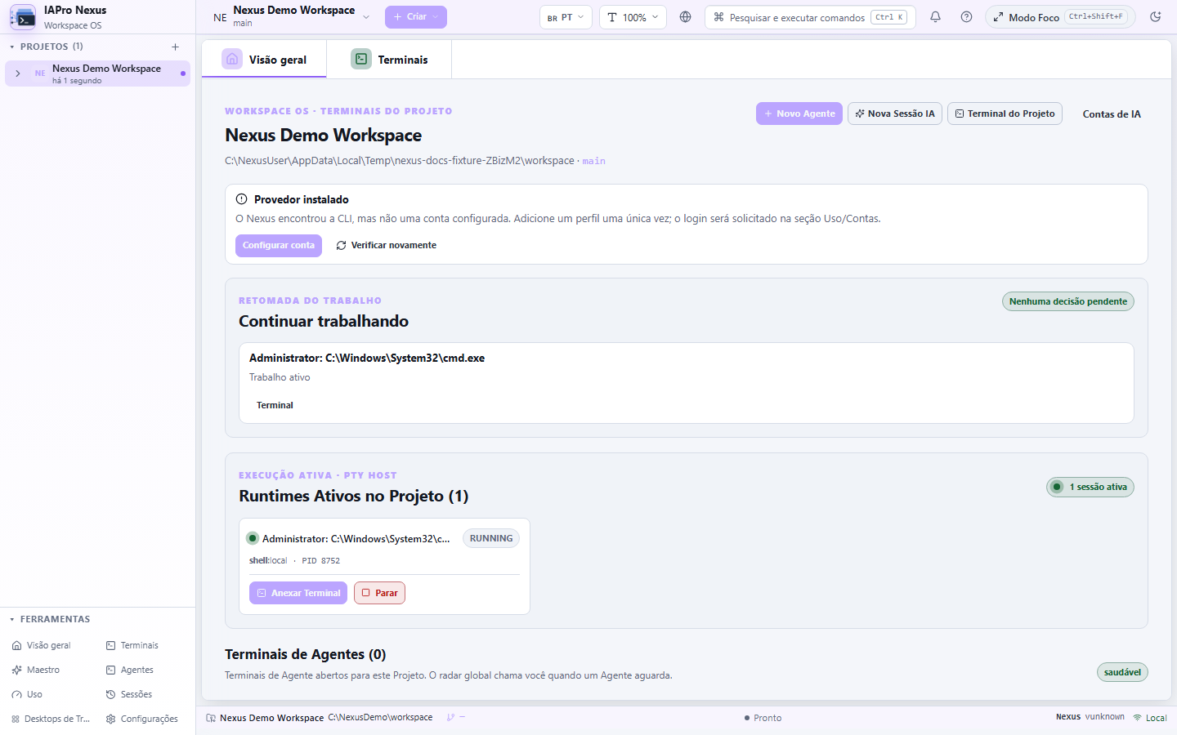Open help question mark icon

(x=966, y=17)
